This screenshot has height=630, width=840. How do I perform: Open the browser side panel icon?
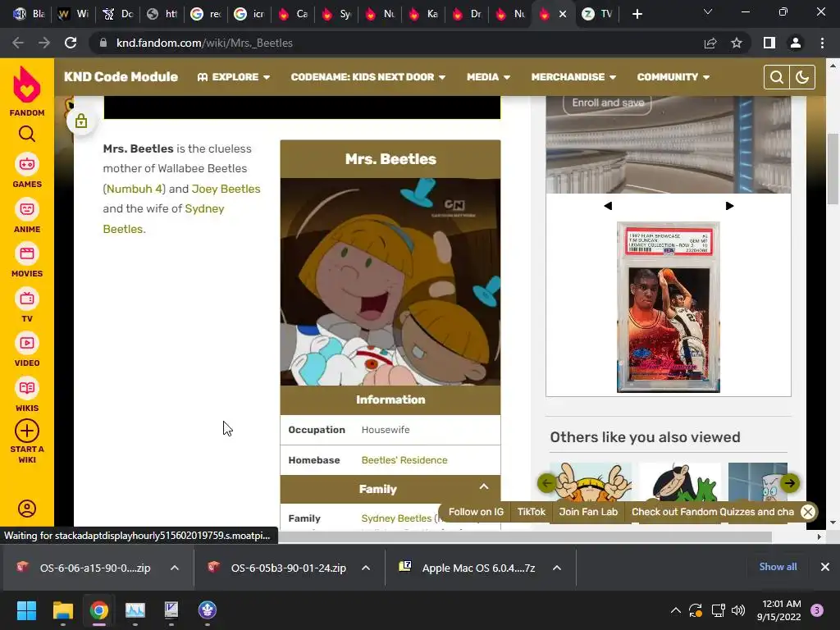pyautogui.click(x=769, y=43)
